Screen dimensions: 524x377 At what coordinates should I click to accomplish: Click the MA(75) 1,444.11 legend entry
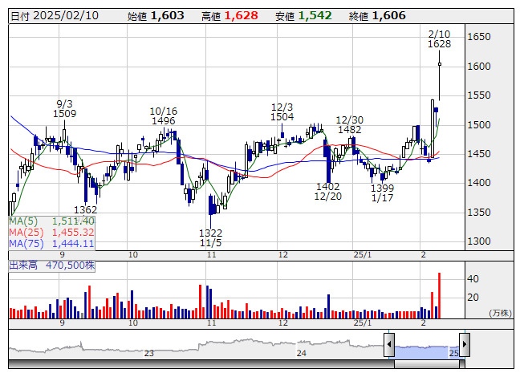(x=51, y=243)
